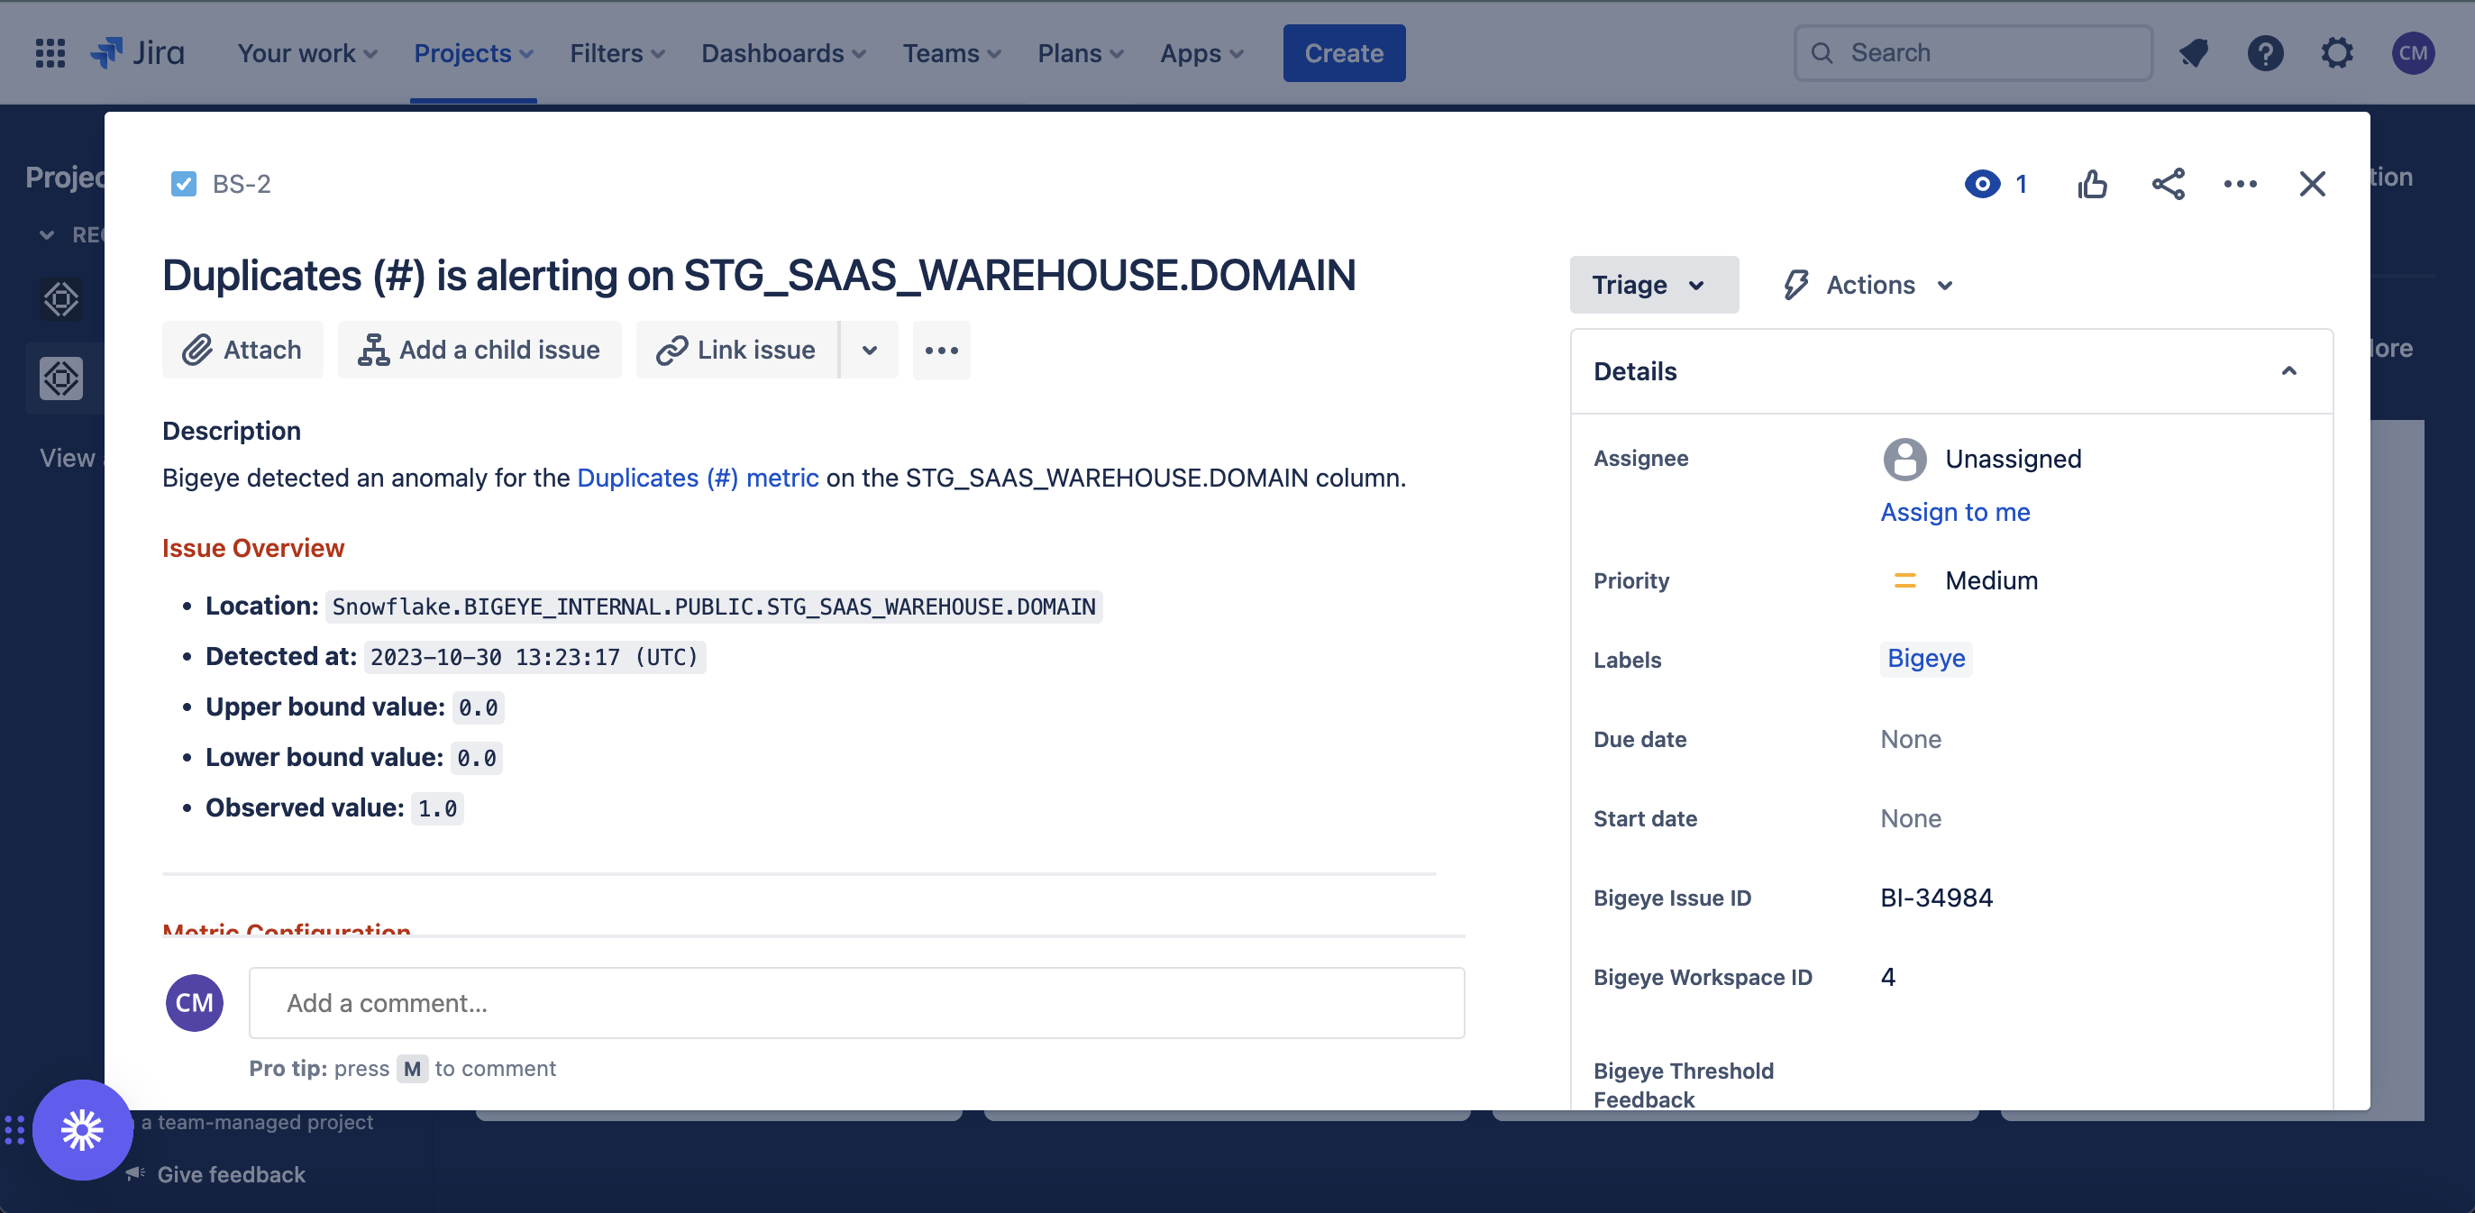Collapse the Details panel chevron
This screenshot has width=2475, height=1213.
pyautogui.click(x=2288, y=371)
